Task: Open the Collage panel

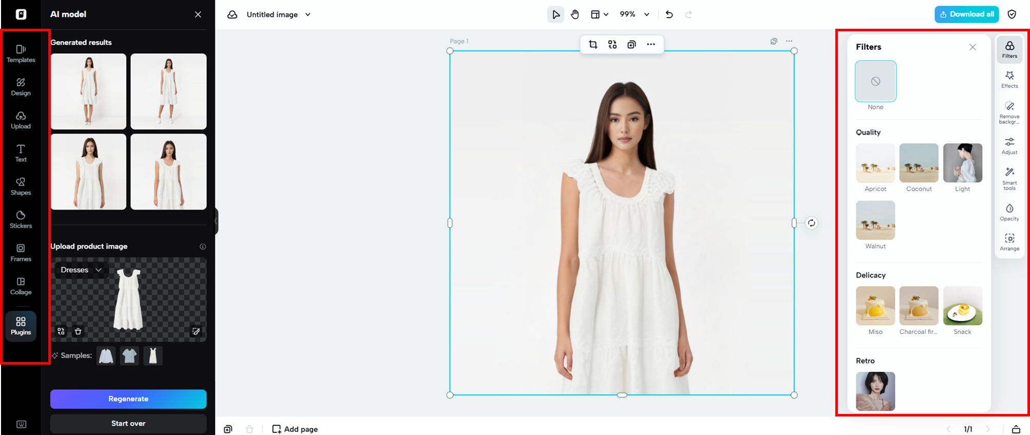Action: pos(21,286)
